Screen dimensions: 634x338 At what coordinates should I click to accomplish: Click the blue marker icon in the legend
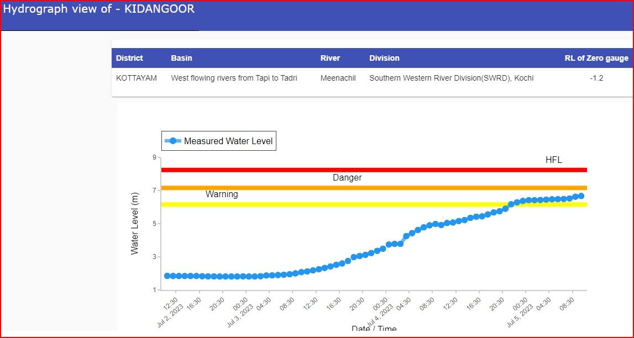click(x=172, y=141)
